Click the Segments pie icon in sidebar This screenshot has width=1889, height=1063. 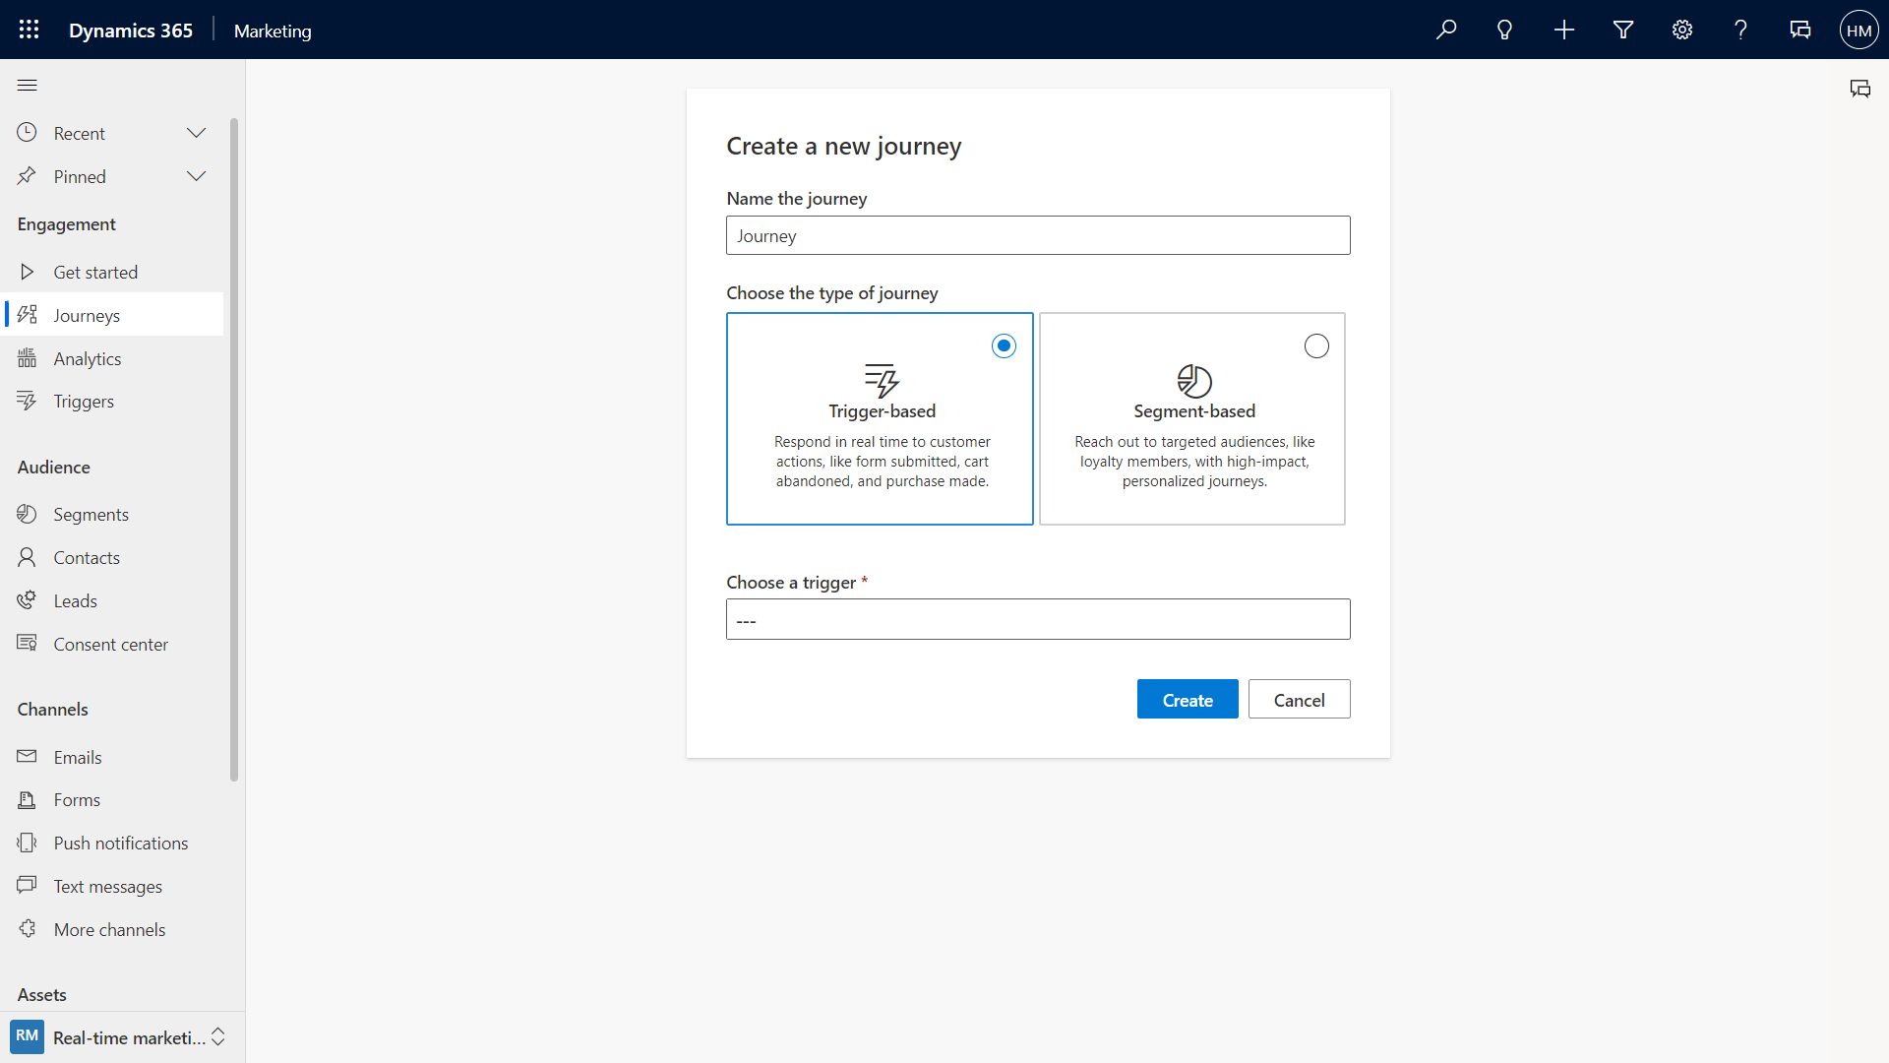coord(27,514)
